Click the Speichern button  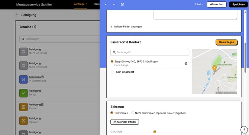click(238, 4)
